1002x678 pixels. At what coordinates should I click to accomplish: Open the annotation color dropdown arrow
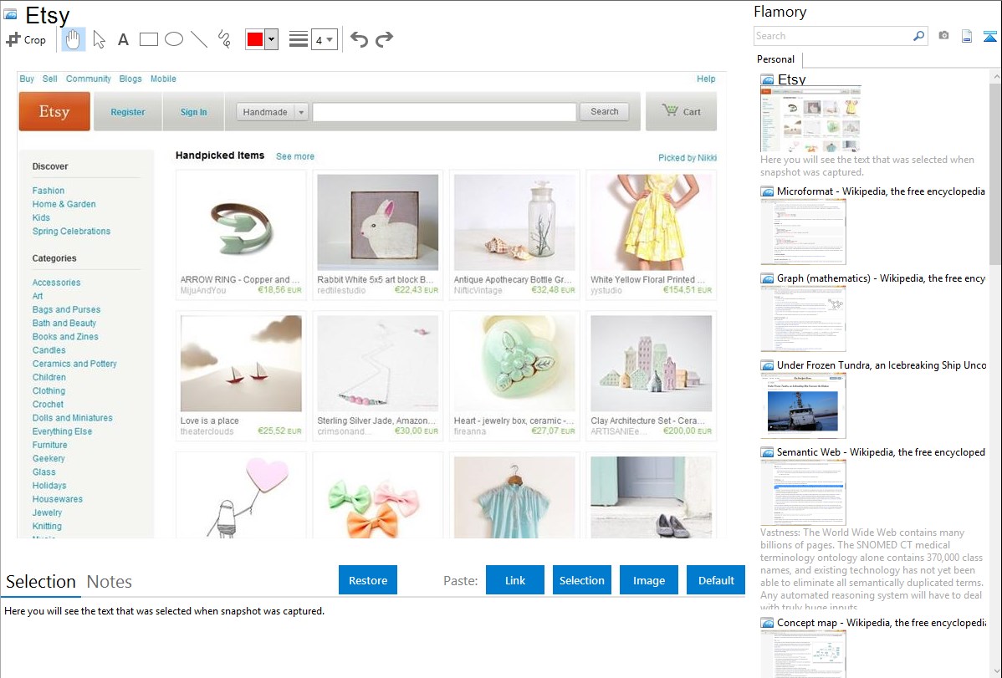[x=272, y=39]
